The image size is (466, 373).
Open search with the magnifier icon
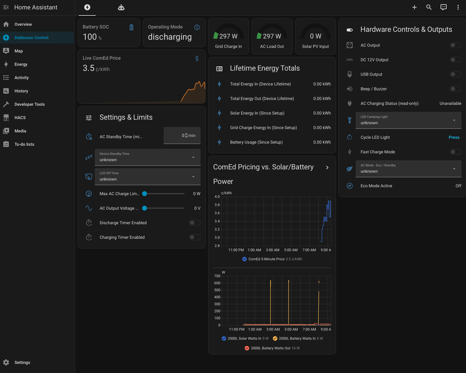(x=429, y=7)
